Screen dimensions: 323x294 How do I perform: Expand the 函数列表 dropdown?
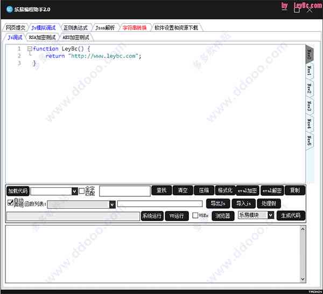[x=112, y=204]
